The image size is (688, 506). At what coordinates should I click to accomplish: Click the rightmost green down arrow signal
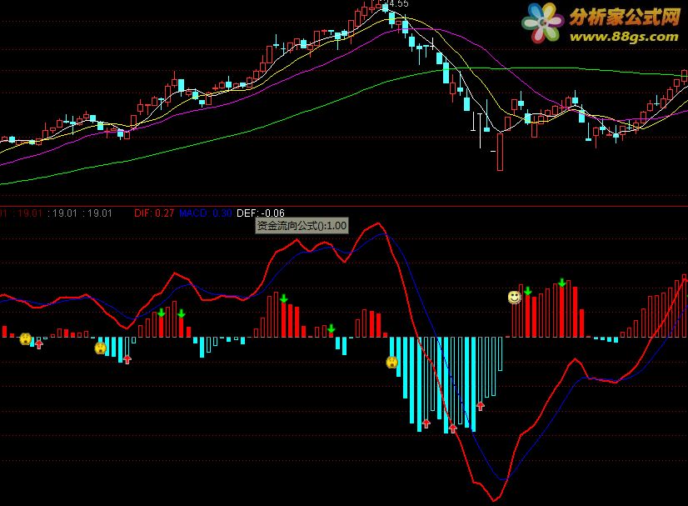(562, 283)
